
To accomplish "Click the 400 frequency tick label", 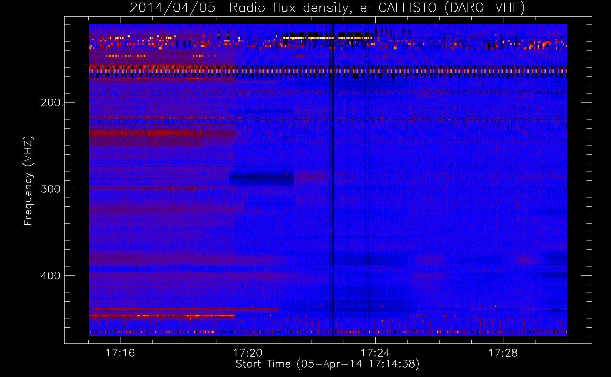I will coord(51,276).
